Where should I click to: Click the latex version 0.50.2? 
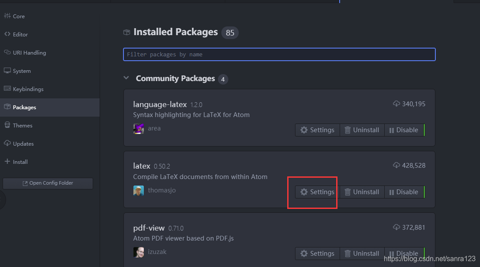[162, 166]
